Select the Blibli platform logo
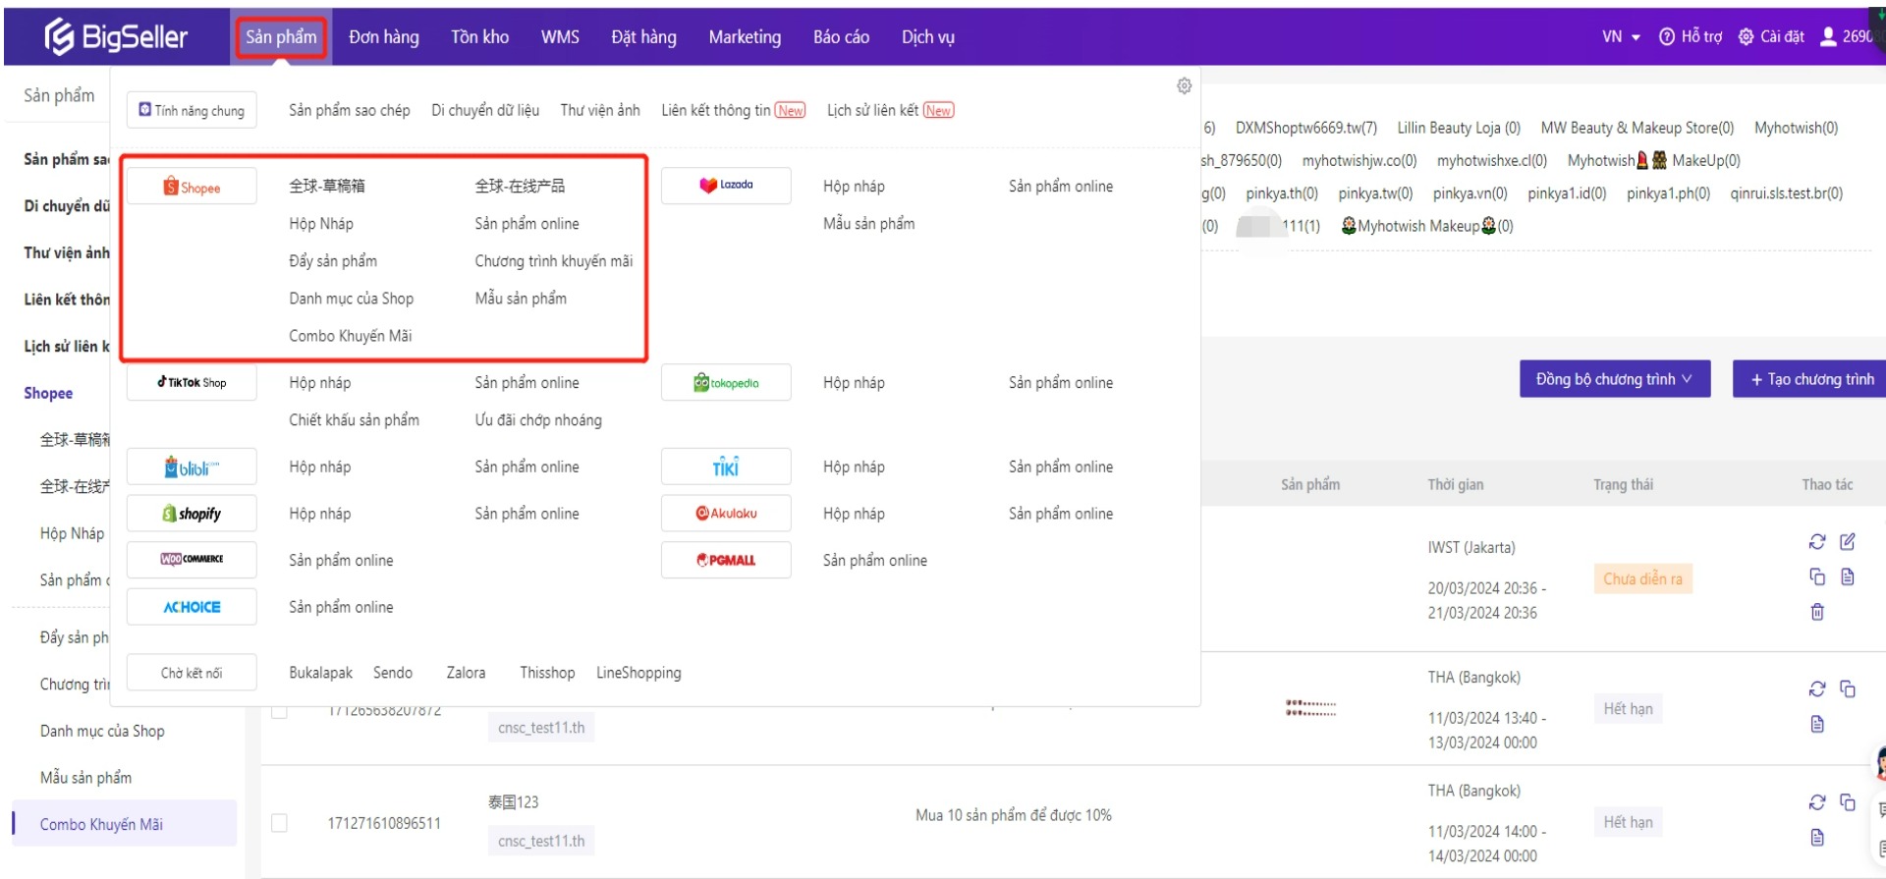This screenshot has width=1886, height=879. coord(192,467)
